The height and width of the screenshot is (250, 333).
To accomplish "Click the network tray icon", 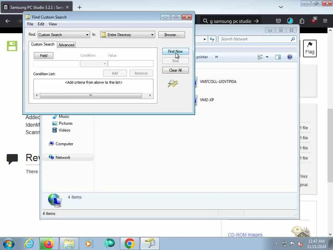I will (x=284, y=244).
